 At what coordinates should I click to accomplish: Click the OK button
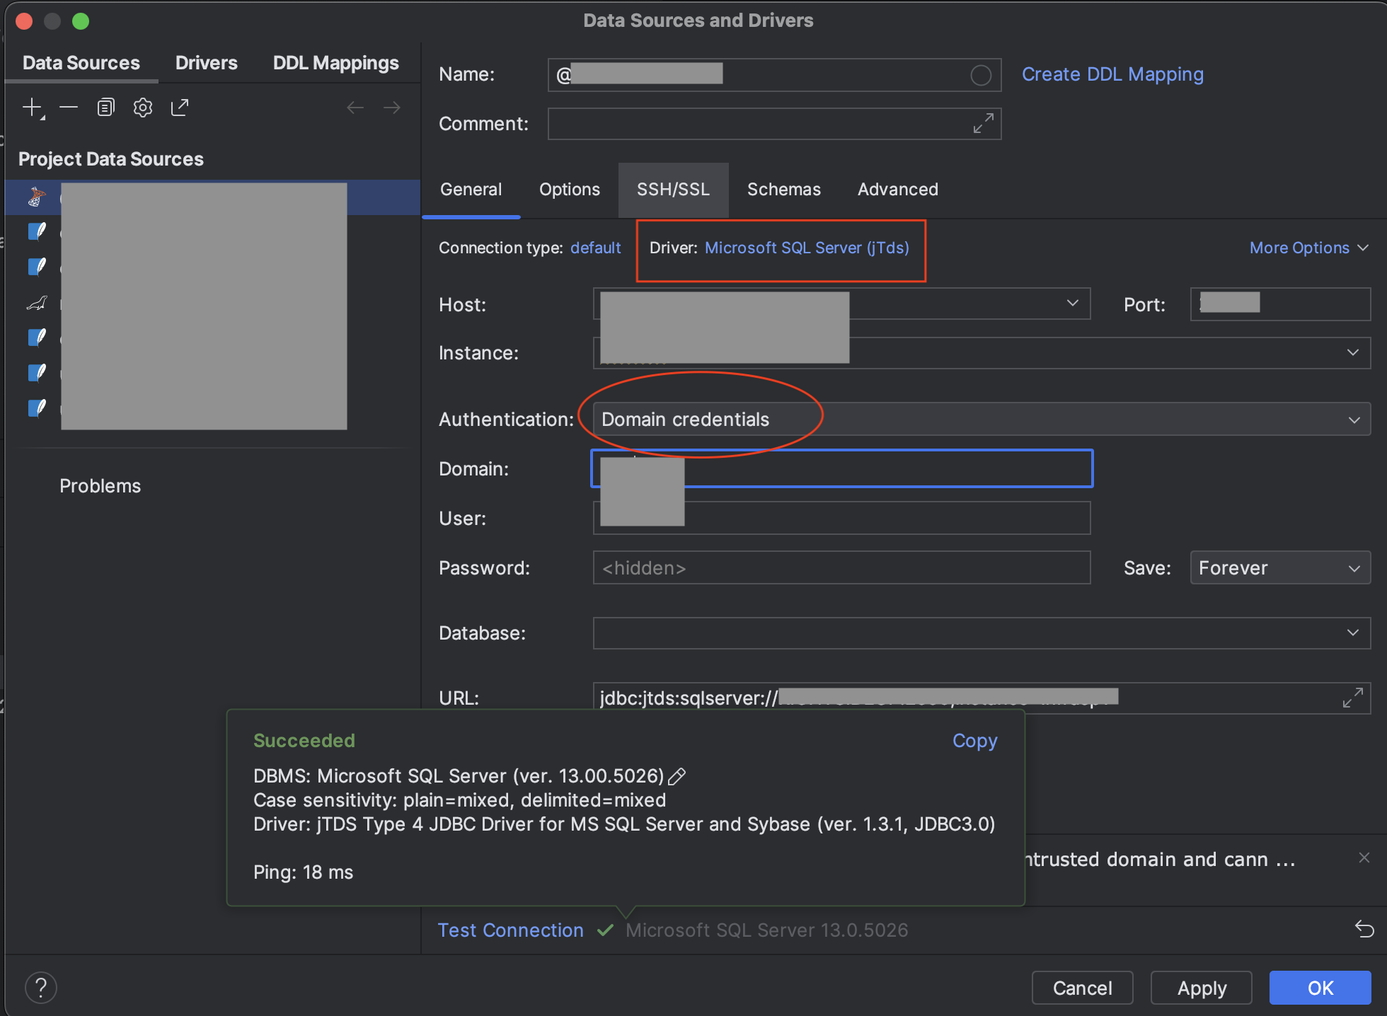tap(1320, 988)
